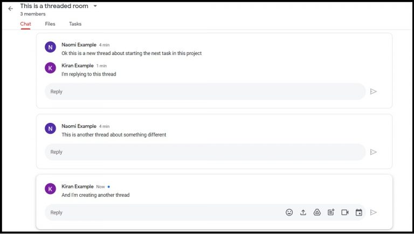Screen dimensions: 414x234
Task: Switch to the Files tab
Action: [x=50, y=24]
